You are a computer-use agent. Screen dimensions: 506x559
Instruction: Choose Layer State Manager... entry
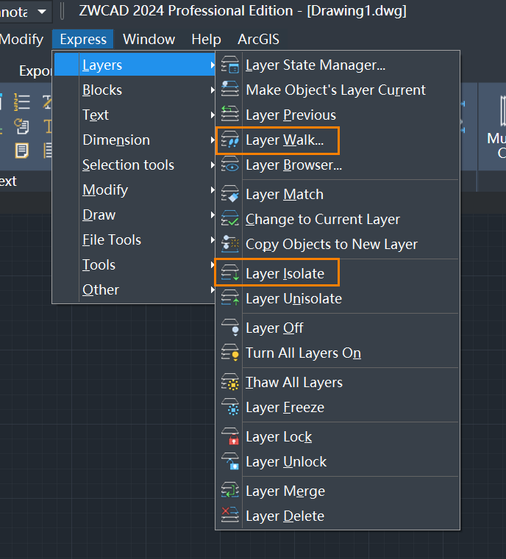[338, 65]
